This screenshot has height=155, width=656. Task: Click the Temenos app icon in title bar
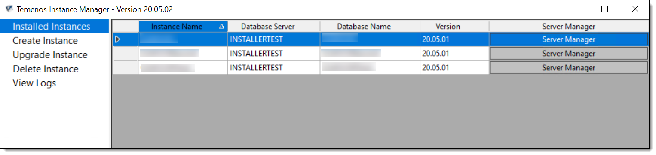pos(9,9)
